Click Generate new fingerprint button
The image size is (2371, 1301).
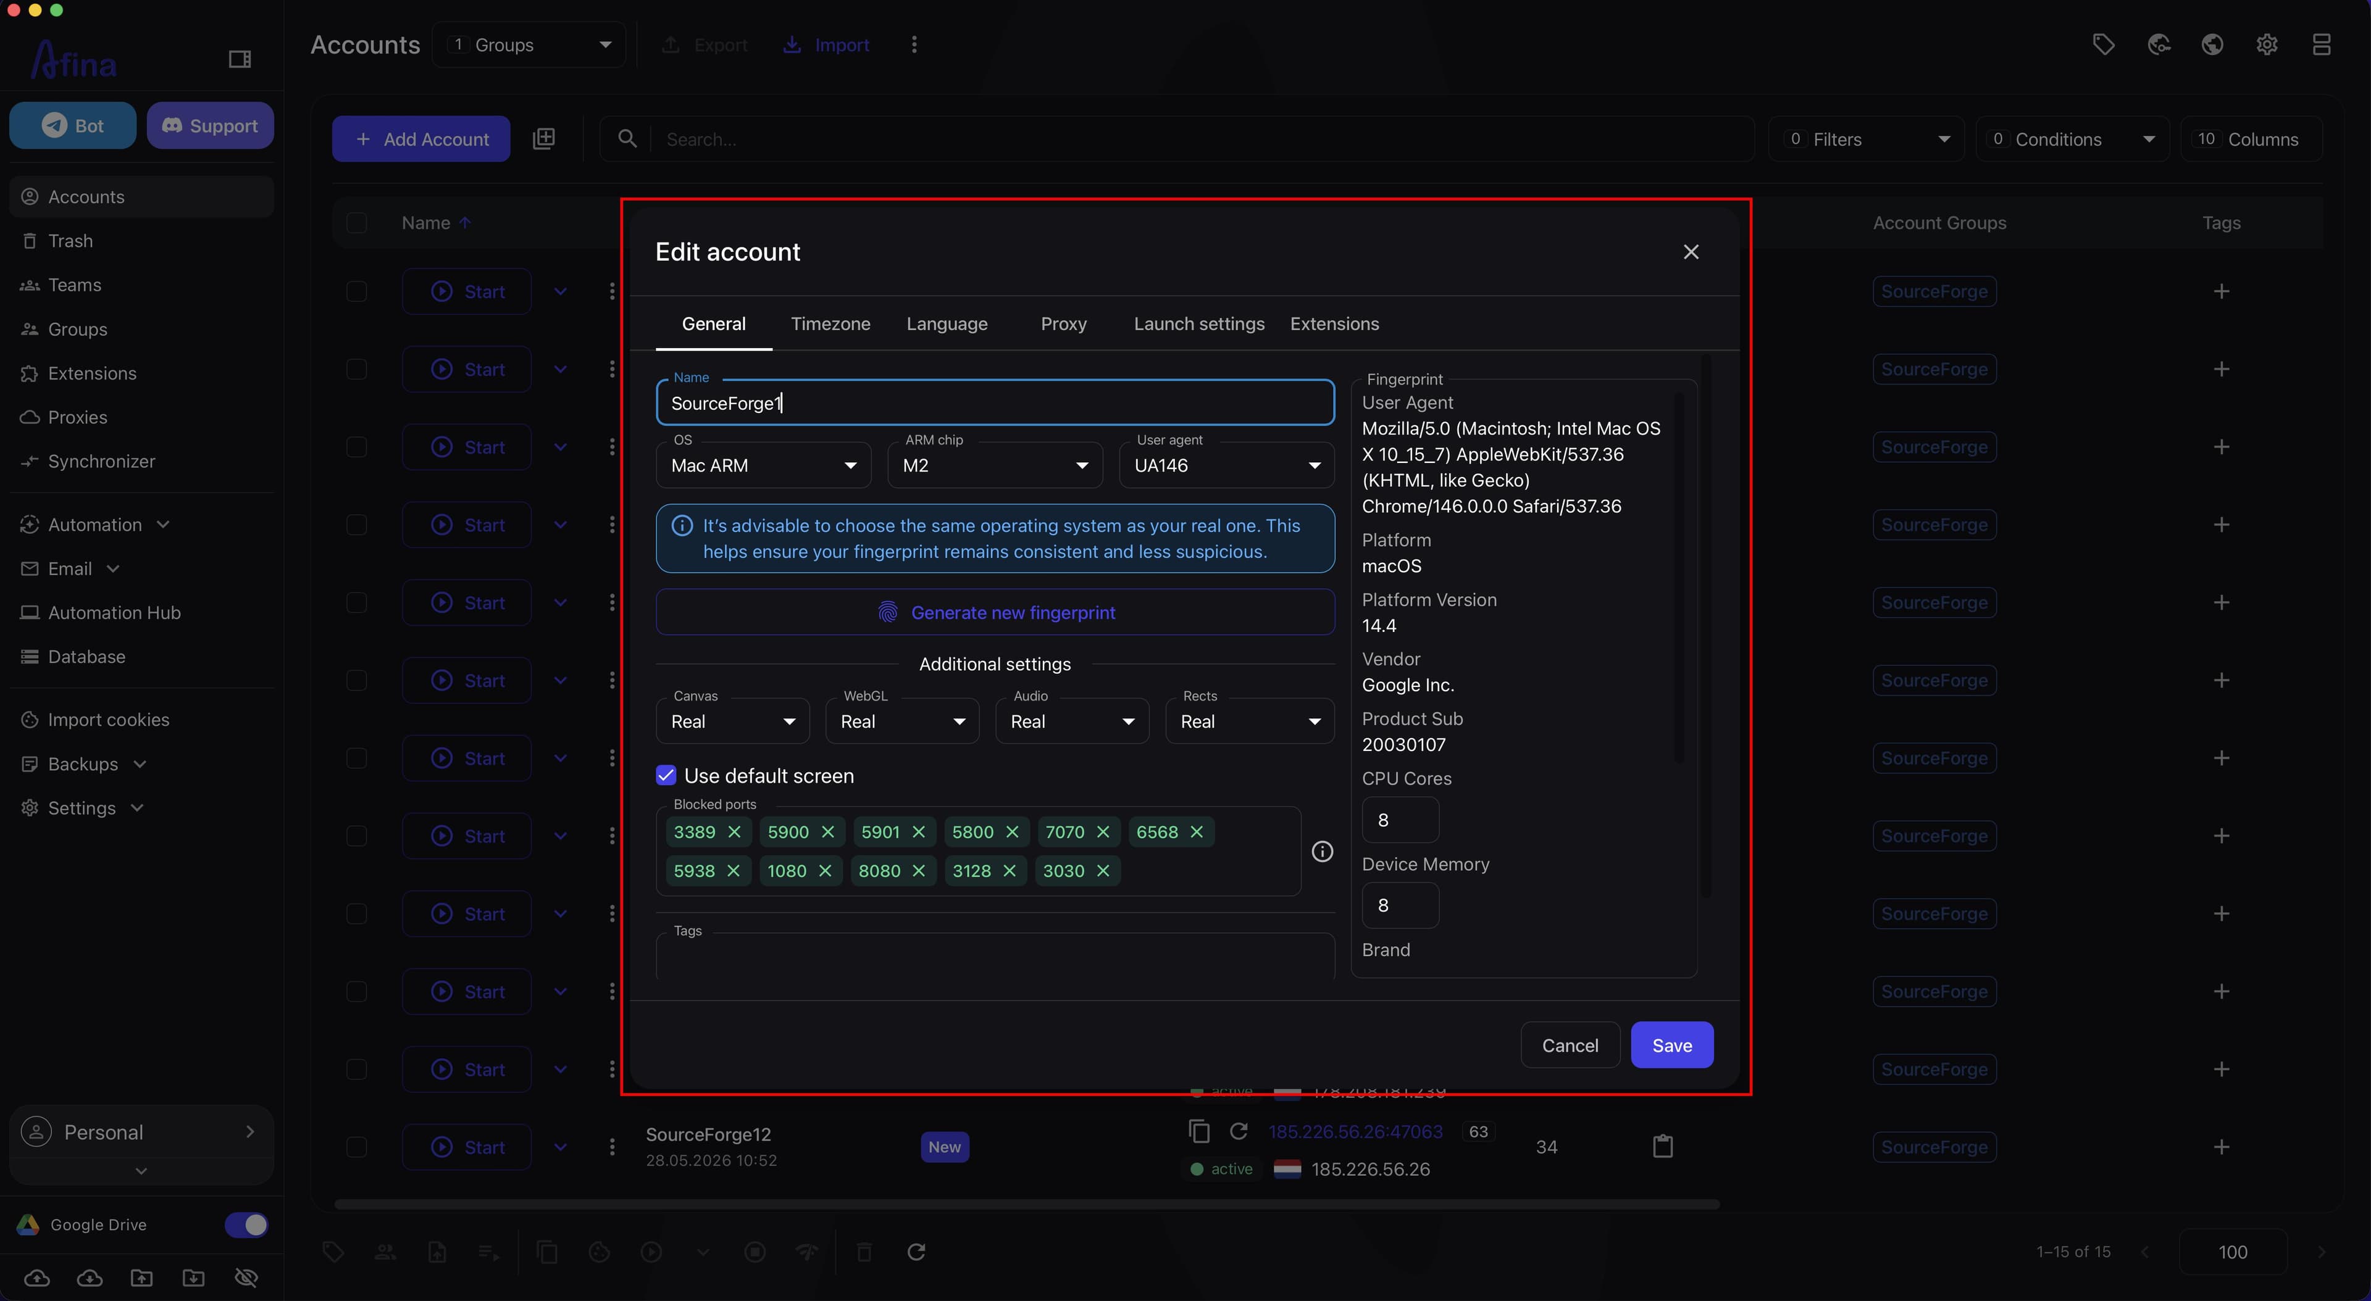tap(995, 613)
